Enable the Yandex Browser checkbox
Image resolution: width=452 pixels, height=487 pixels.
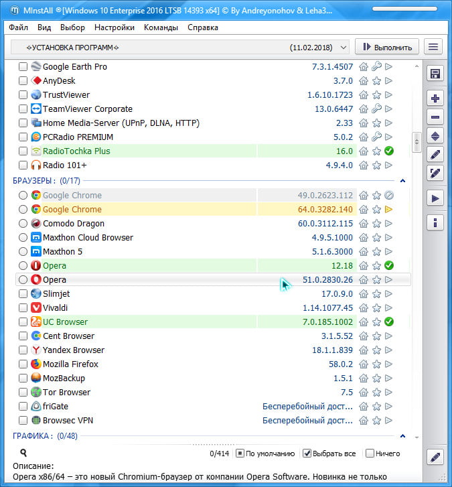(x=23, y=350)
